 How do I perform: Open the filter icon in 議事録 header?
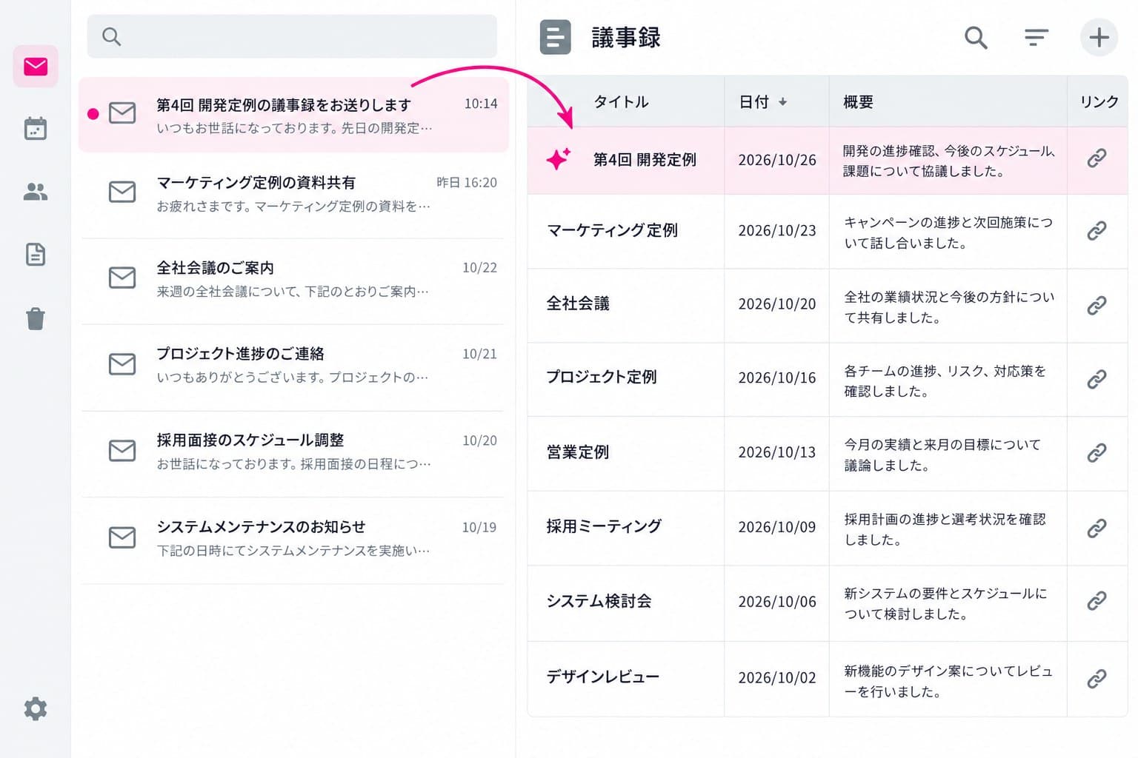click(x=1036, y=37)
